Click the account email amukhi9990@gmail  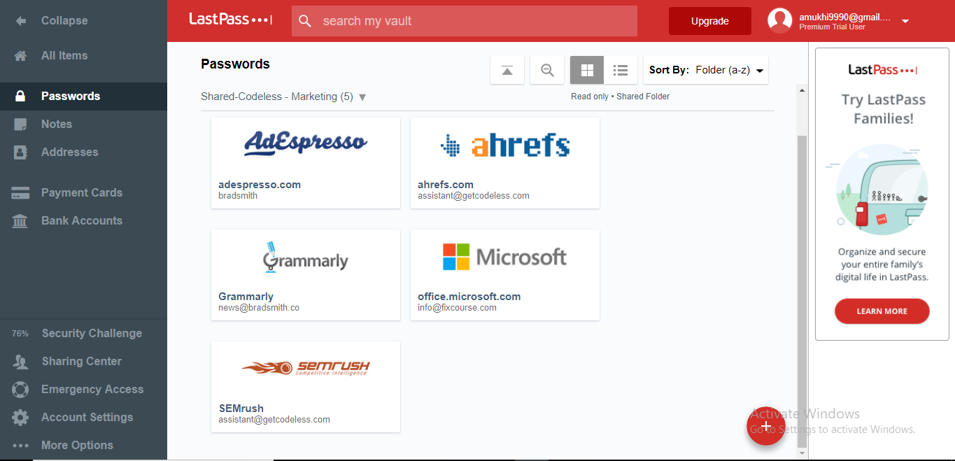[x=845, y=17]
